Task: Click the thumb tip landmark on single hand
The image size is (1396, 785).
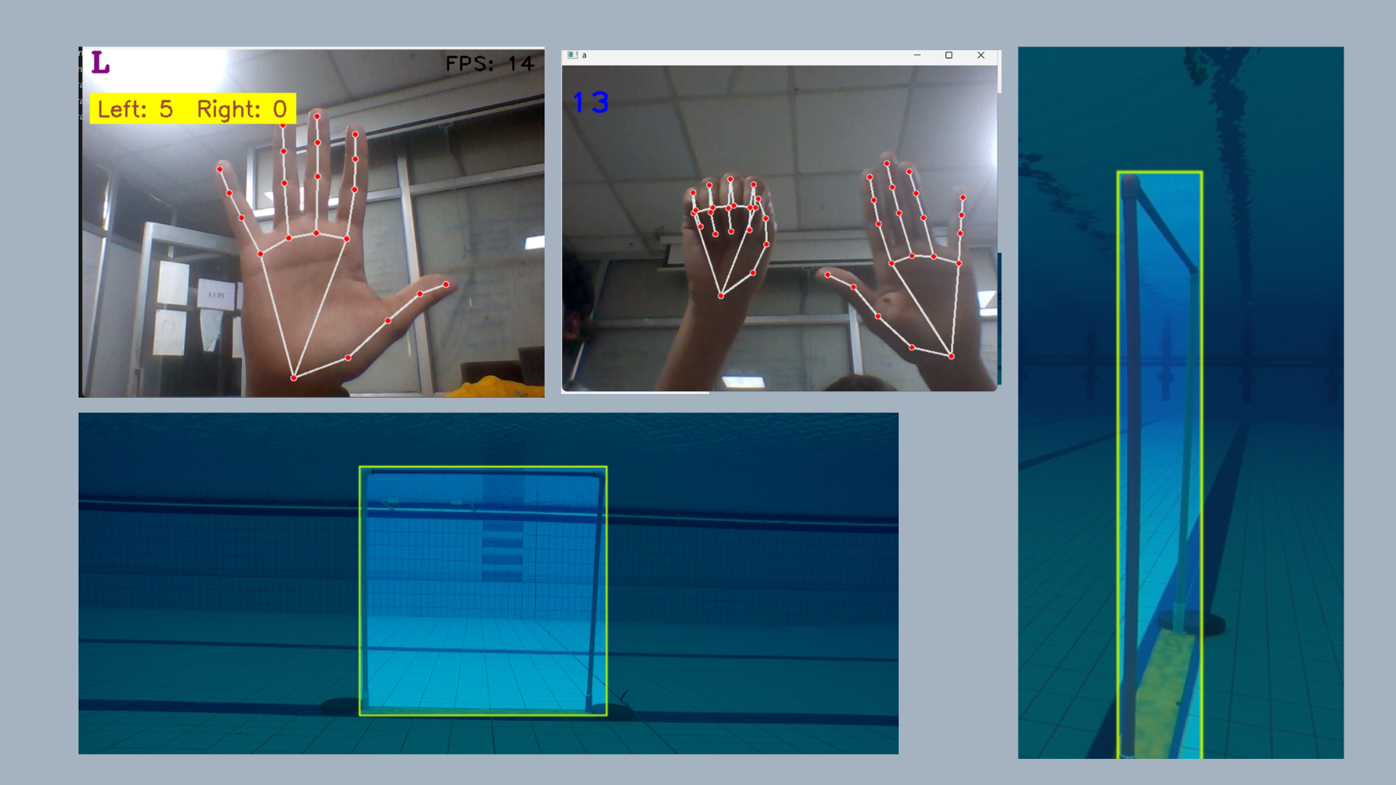Action: tap(446, 284)
